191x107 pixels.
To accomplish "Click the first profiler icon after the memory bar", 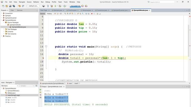I will click(x=83, y=6).
